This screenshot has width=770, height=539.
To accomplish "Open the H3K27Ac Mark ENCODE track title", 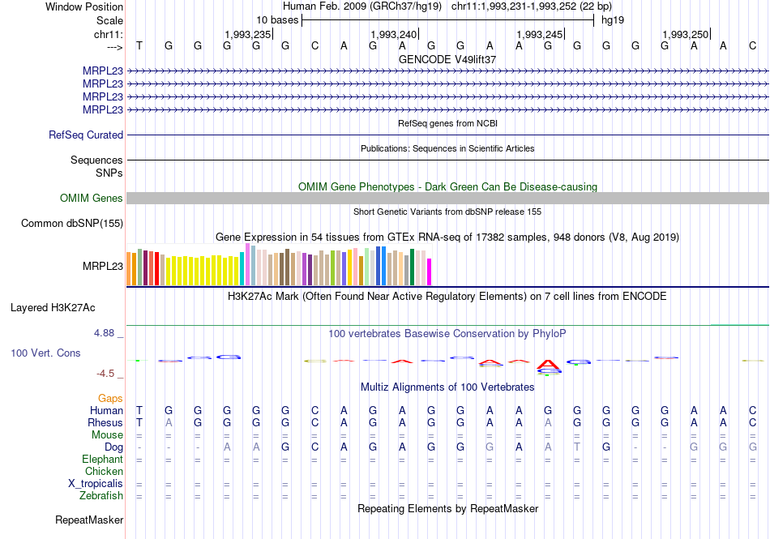I will click(x=447, y=297).
